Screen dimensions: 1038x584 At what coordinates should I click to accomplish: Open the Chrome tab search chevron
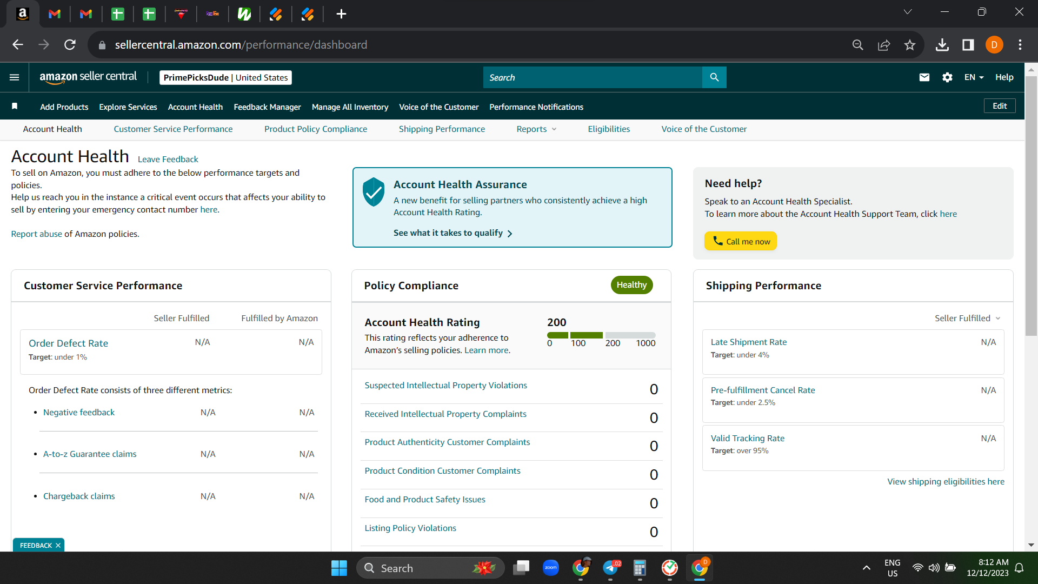[x=908, y=12]
